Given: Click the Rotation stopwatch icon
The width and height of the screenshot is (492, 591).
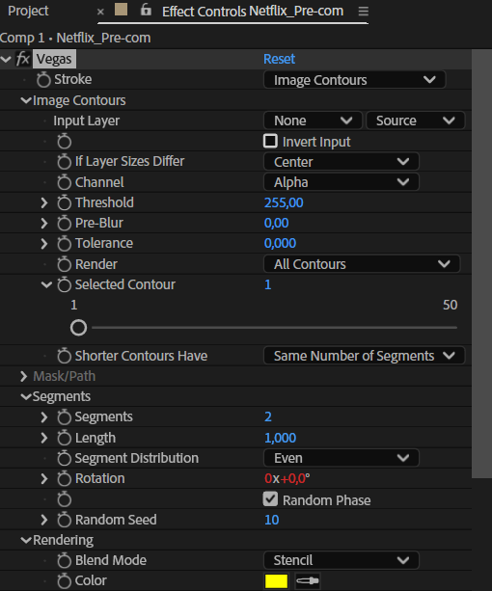Looking at the screenshot, I should click(64, 478).
